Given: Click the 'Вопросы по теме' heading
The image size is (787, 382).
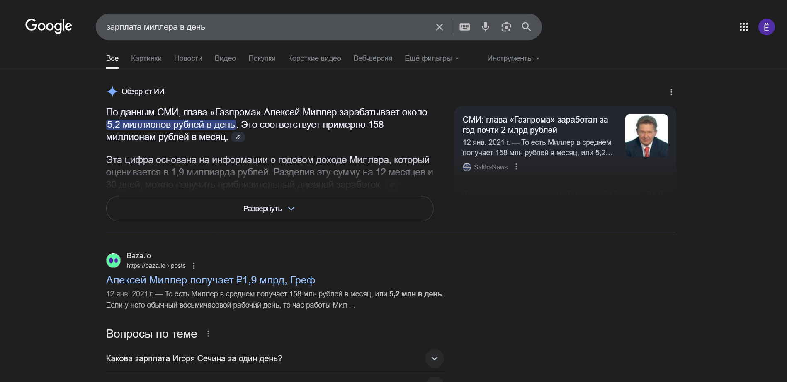Looking at the screenshot, I should pos(152,334).
